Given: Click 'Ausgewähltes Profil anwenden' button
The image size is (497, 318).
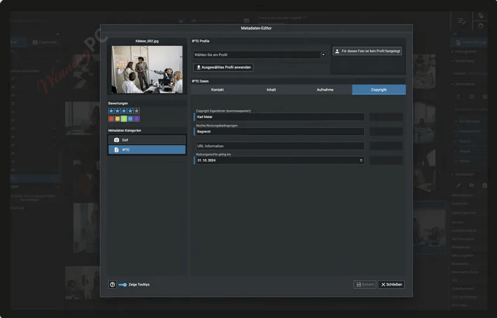Looking at the screenshot, I should pyautogui.click(x=223, y=67).
